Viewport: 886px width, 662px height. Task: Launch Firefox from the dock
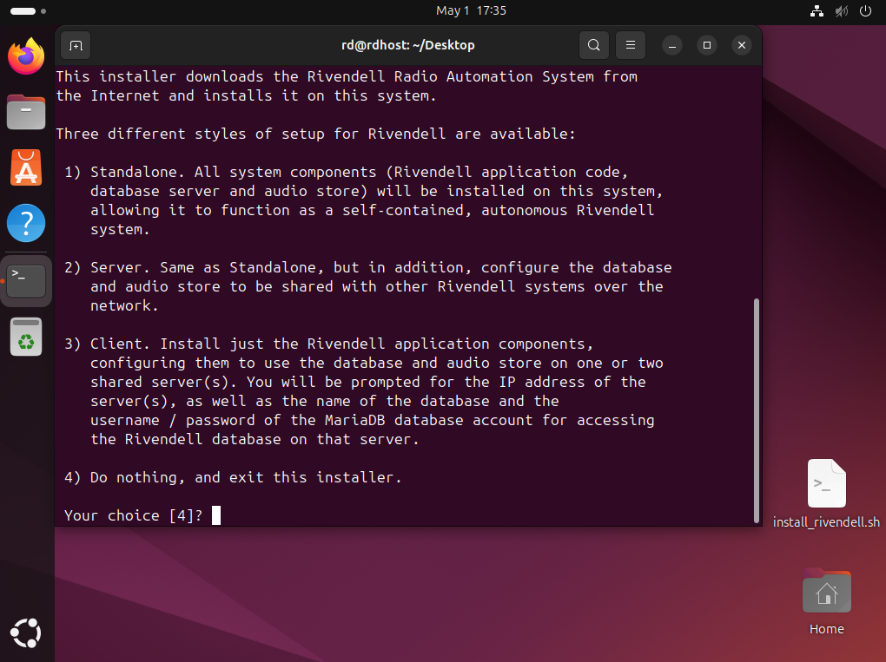click(26, 56)
